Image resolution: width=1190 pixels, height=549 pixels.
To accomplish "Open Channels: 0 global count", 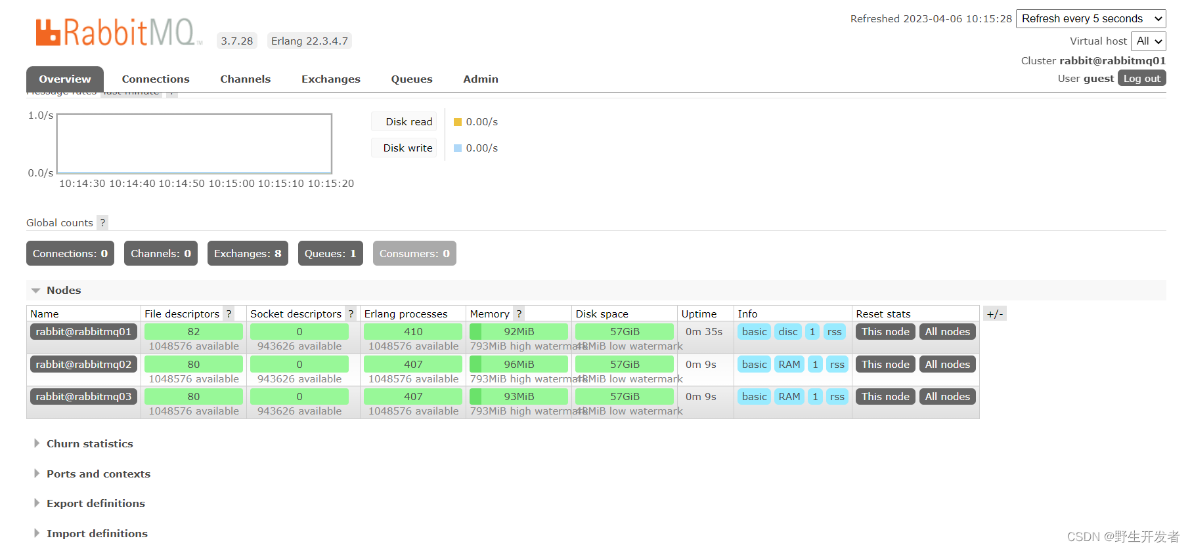I will [x=161, y=254].
